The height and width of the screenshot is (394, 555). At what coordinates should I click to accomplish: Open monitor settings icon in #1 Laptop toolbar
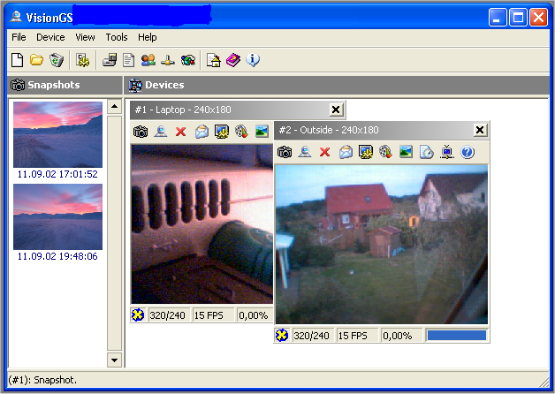222,132
